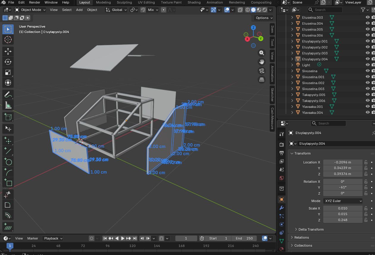375x255 pixels.
Task: Choose the Annotate pencil tool
Action: tap(8, 95)
